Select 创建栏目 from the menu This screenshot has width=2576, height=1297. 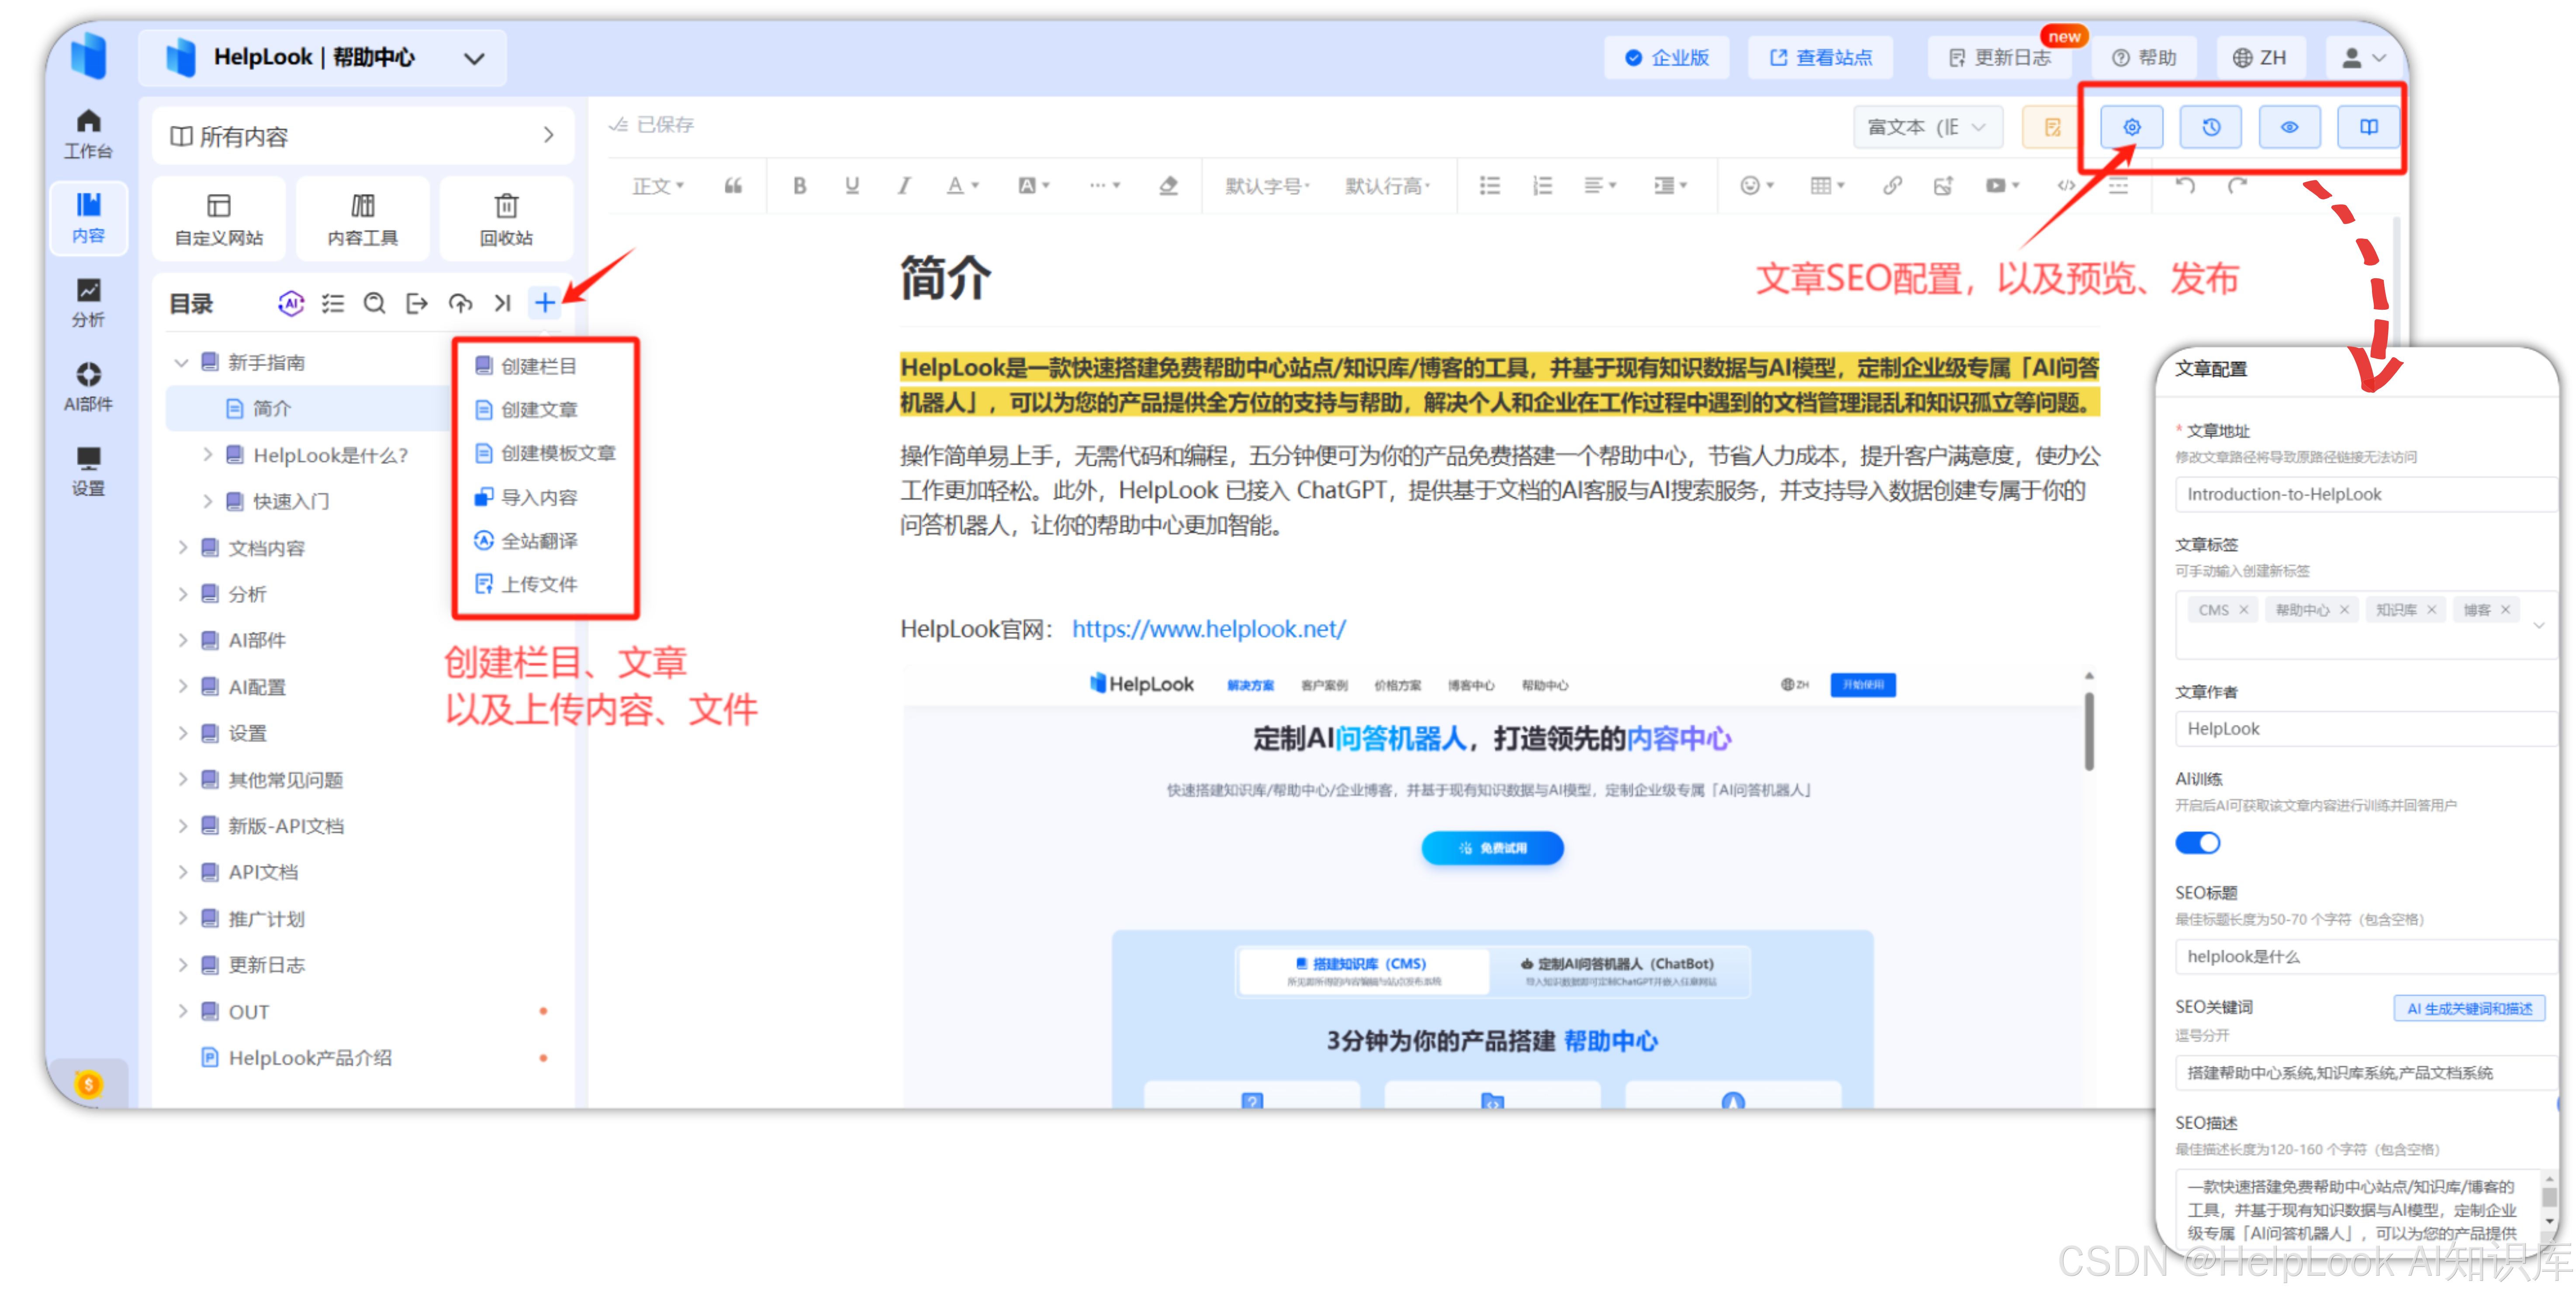(539, 366)
